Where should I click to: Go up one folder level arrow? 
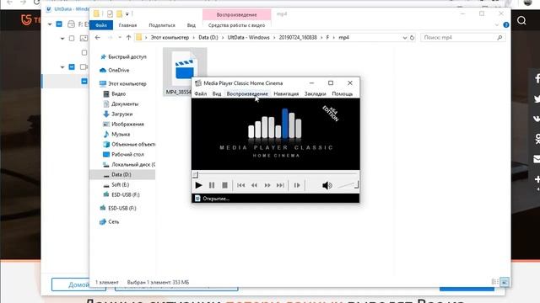128,37
